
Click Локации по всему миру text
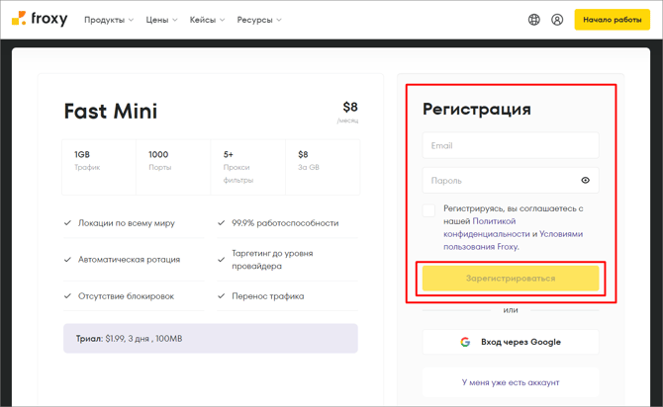(127, 223)
